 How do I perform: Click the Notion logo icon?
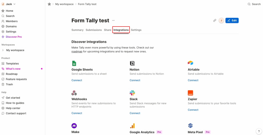pos(132,63)
